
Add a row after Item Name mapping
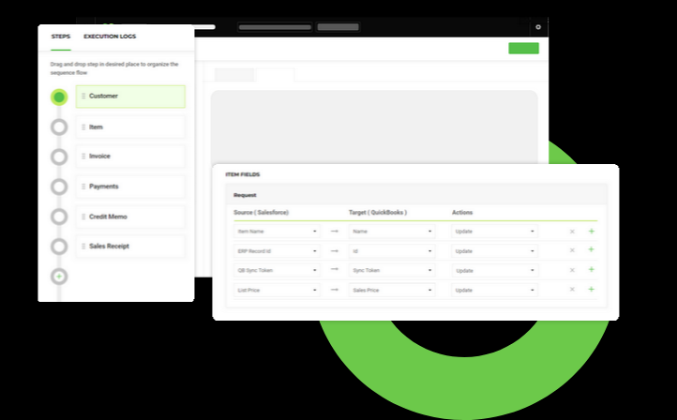[x=592, y=232]
